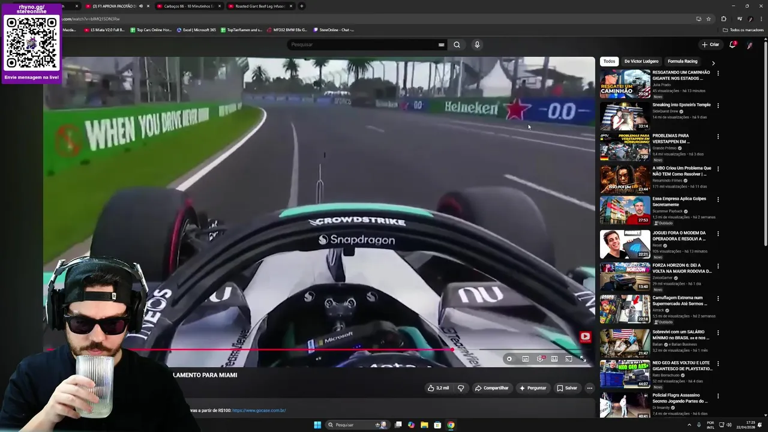The image size is (768, 432).
Task: Open Chrome media control icon
Action: [739, 19]
